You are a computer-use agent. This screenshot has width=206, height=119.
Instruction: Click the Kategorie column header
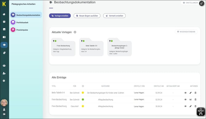[105, 86]
